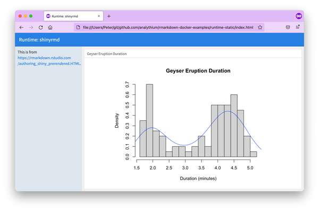319x211 pixels.
Task: Reload the page with the refresh icon
Action: pos(41,28)
